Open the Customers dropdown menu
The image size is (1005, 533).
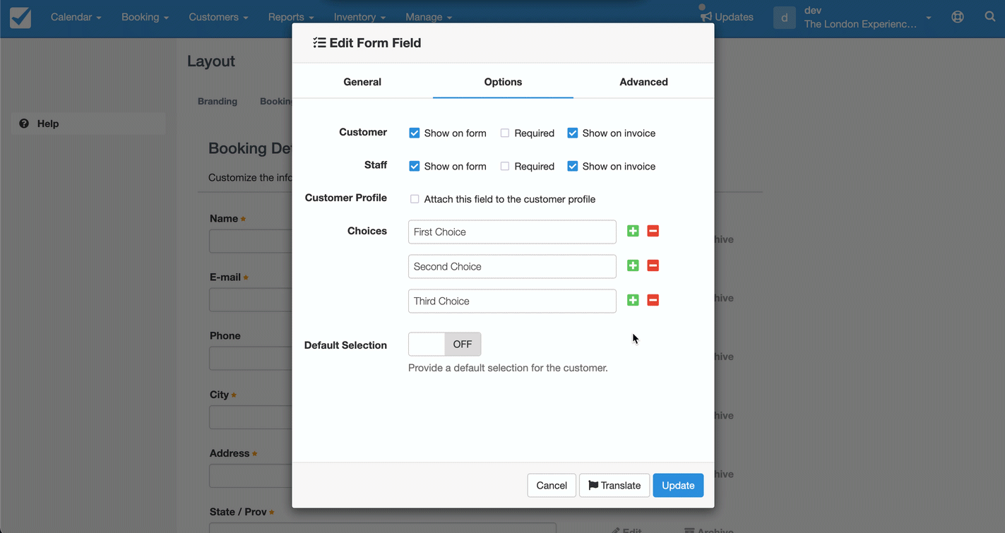218,17
